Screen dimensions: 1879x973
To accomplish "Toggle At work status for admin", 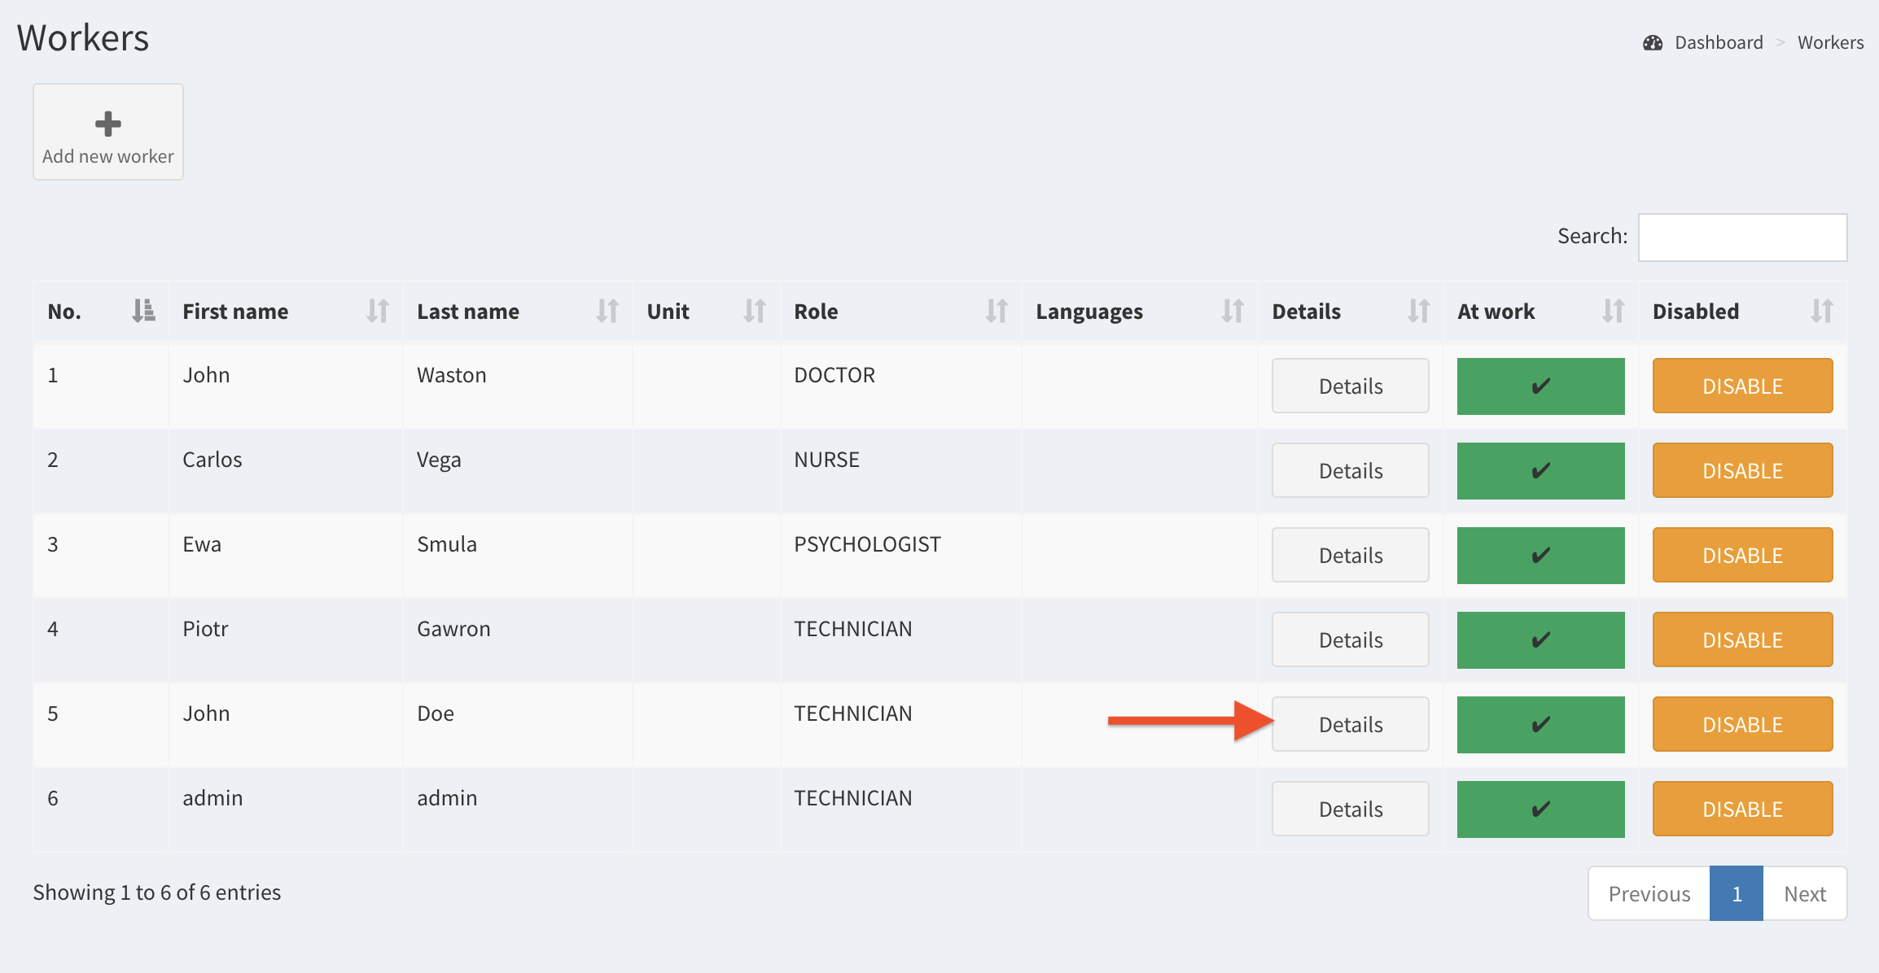I will point(1540,809).
